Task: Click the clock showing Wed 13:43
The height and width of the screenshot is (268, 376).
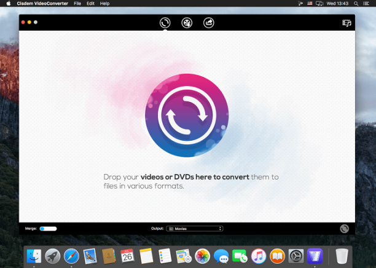Action: (337, 3)
